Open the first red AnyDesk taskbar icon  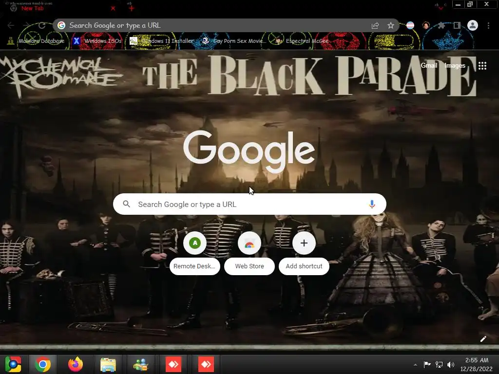tap(173, 364)
